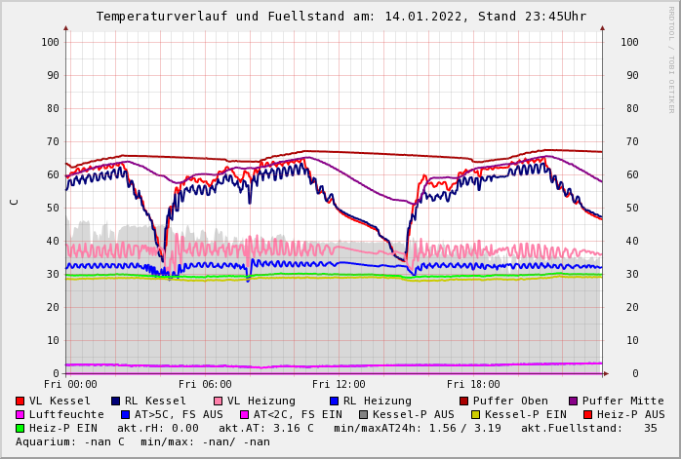681x459 pixels.
Task: Click the magenta Luftfeuchte legend swatch
Action: click(x=20, y=414)
